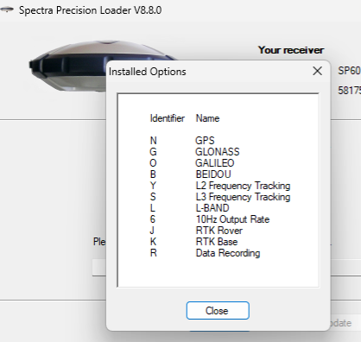Click the Spectra Precision Loader title bar icon
Viewport: 361px width, 342px height.
(x=7, y=9)
